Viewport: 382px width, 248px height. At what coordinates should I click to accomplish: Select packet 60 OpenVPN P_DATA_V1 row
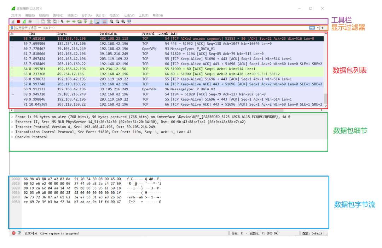167,49
